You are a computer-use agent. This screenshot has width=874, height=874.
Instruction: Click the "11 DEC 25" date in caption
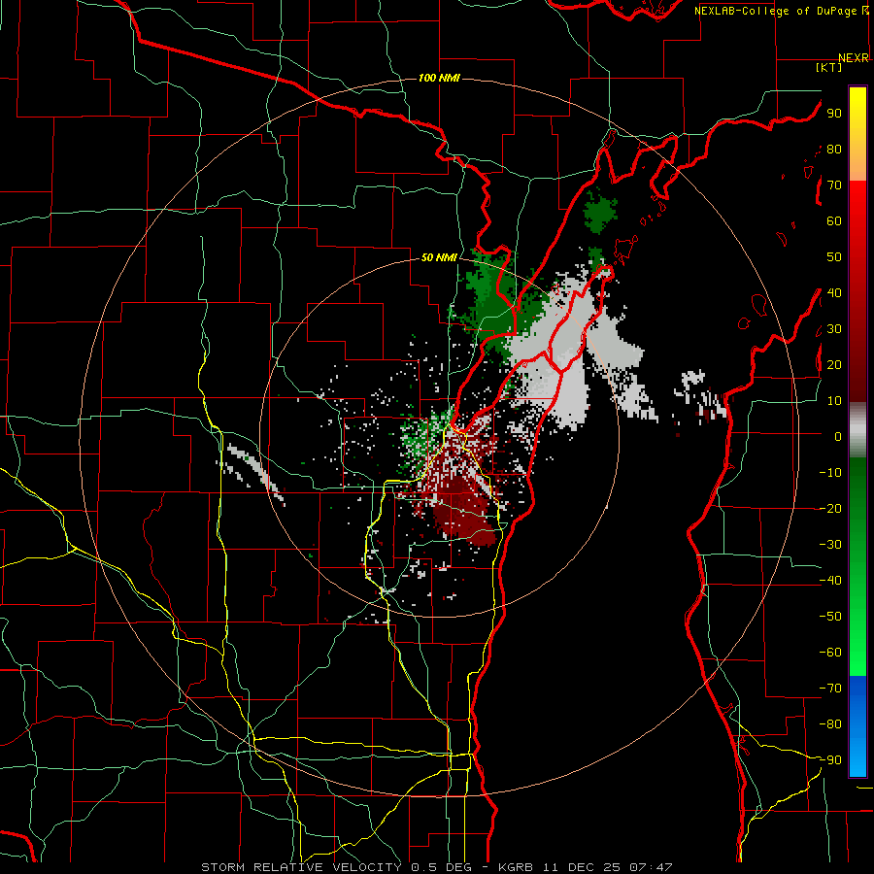click(x=582, y=867)
